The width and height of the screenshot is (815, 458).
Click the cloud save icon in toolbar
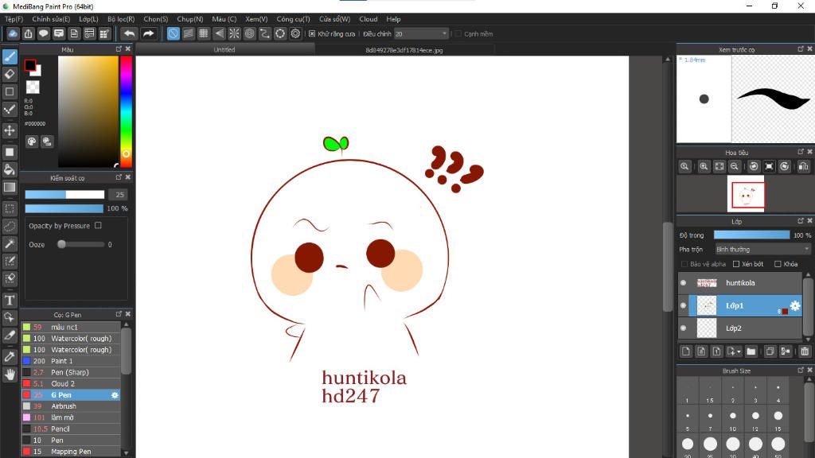tap(13, 33)
